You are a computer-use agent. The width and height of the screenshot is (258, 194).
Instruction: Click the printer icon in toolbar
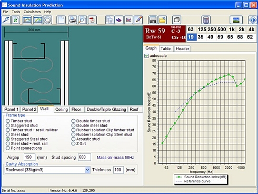pos(73,20)
